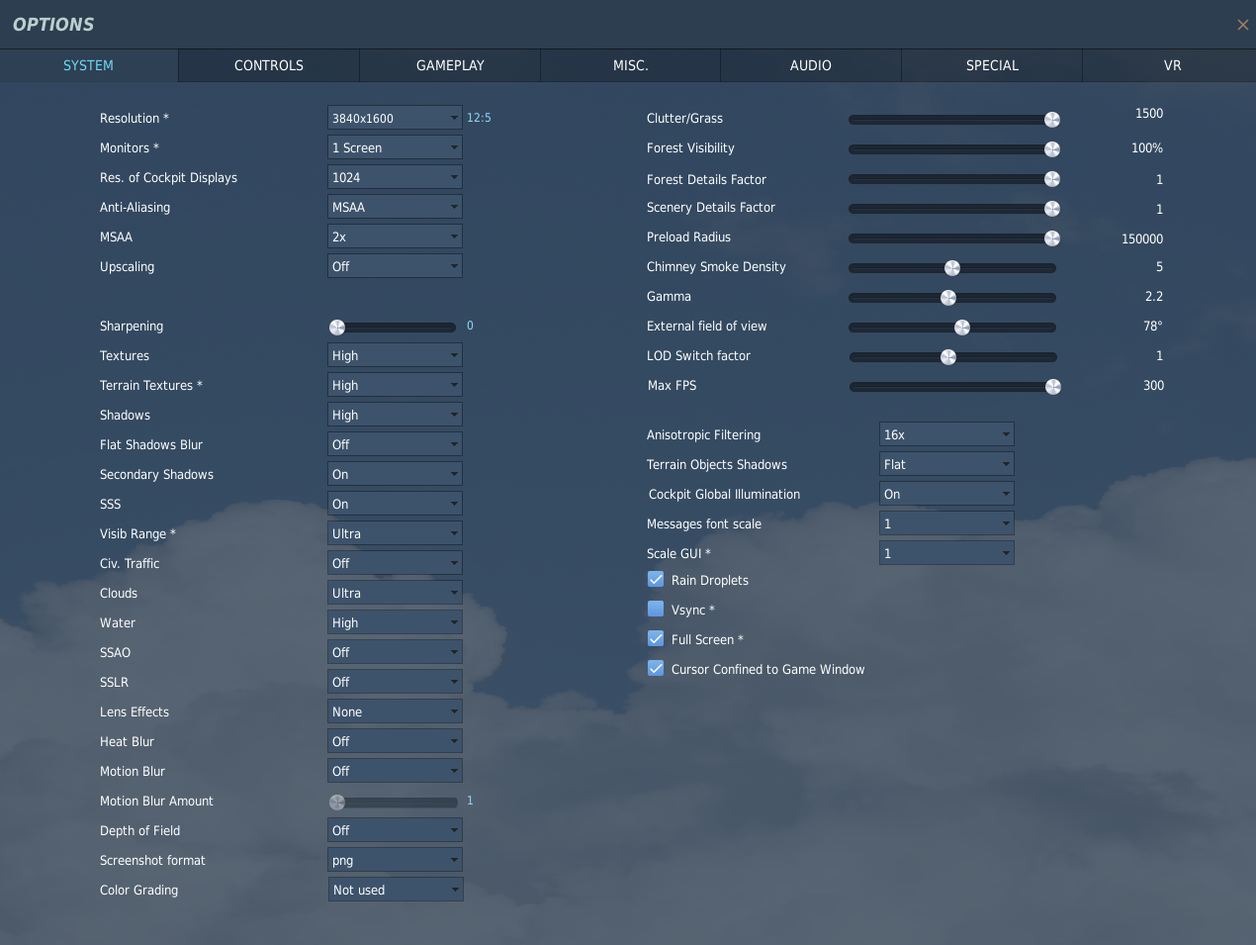Open the Motion Blur dropdown
Screen dimensions: 1256x945
tap(395, 771)
